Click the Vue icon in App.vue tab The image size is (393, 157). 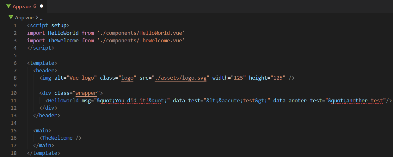pos(9,6)
